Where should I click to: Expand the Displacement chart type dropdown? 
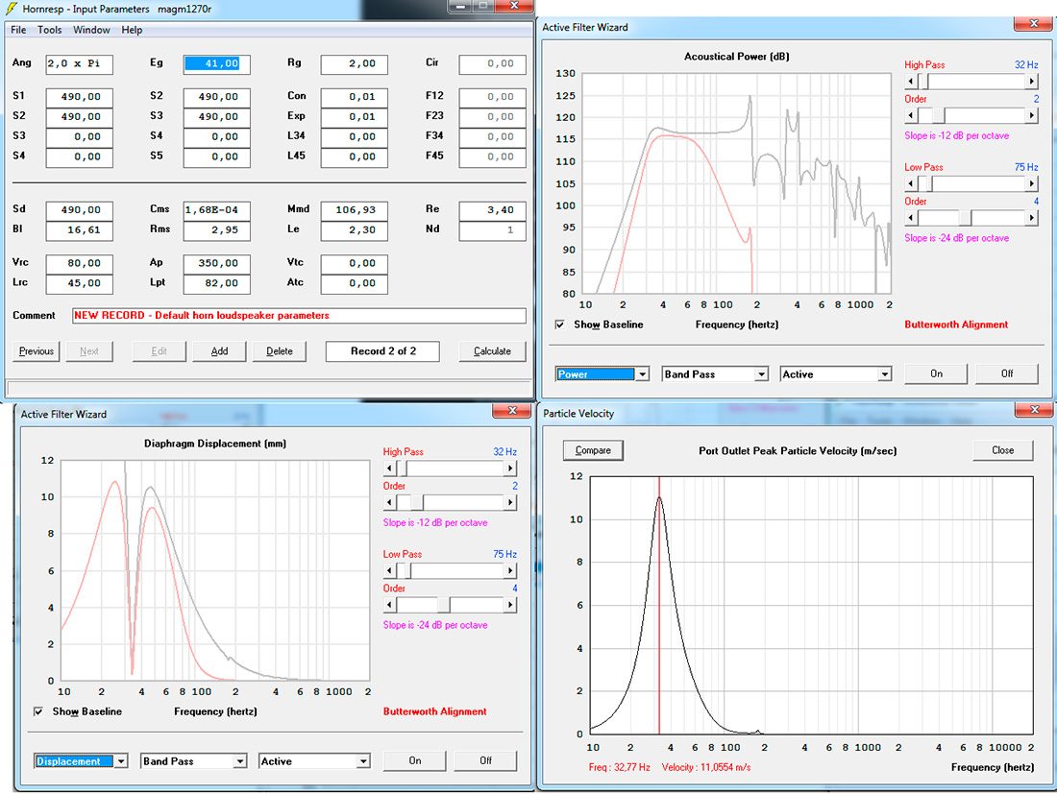(120, 761)
